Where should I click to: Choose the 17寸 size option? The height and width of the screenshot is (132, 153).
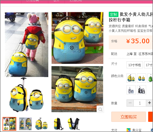coord(148,65)
